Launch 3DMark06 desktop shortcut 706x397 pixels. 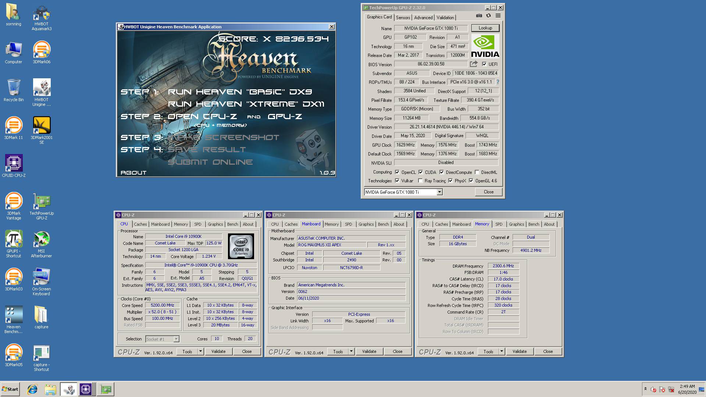tap(42, 53)
